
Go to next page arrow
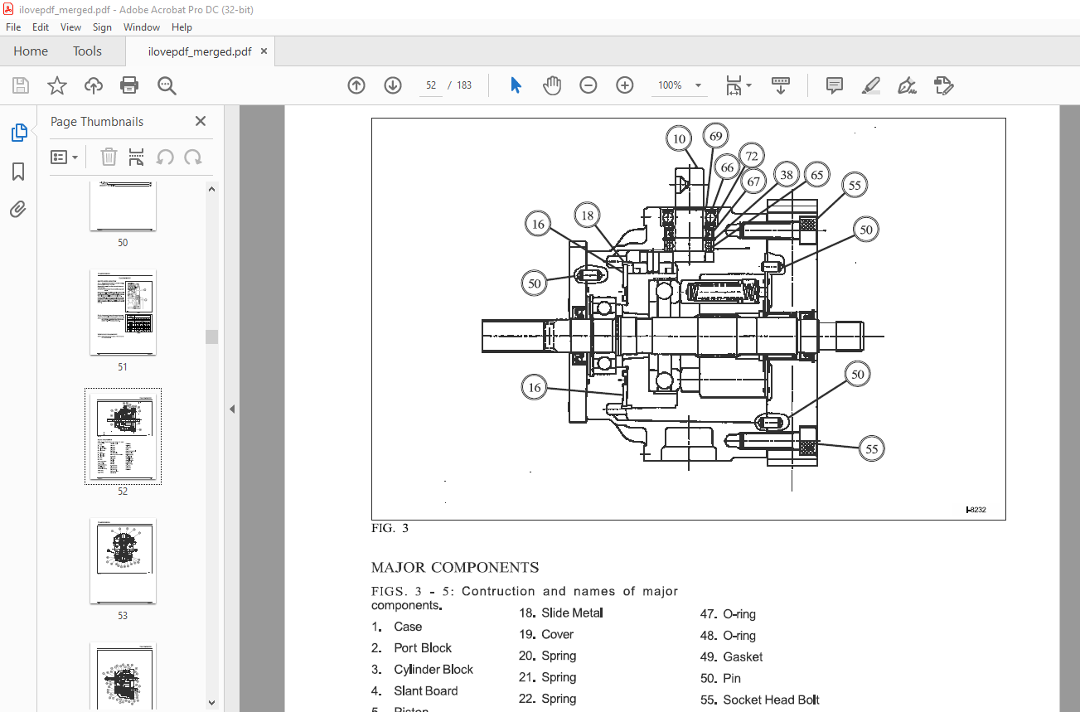point(393,85)
